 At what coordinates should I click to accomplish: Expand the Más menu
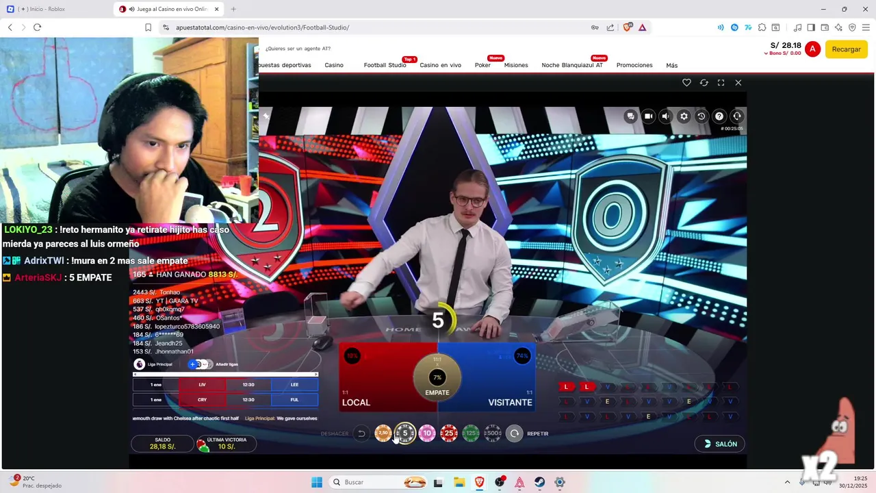tap(672, 65)
